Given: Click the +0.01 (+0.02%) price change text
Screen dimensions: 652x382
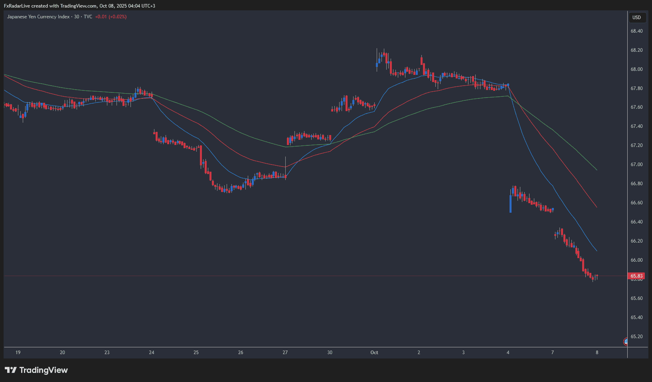Looking at the screenshot, I should [x=111, y=17].
